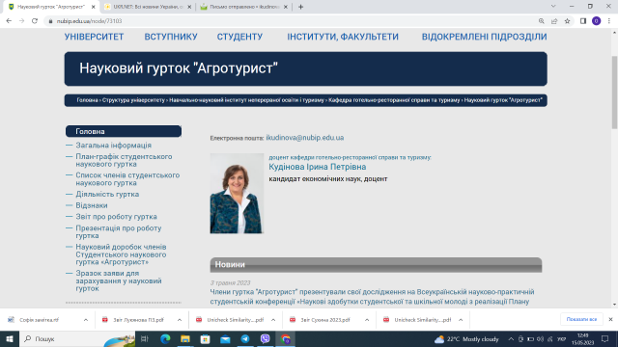Open 'Список членів студентського наукового гуртка'

pyautogui.click(x=127, y=179)
